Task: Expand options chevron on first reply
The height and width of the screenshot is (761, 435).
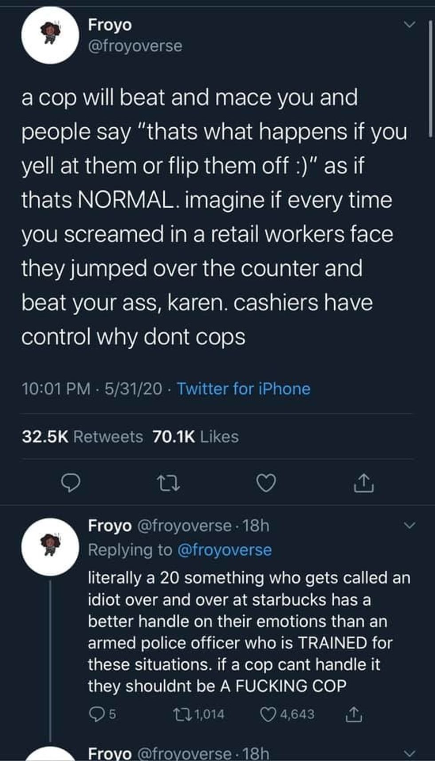Action: (410, 526)
